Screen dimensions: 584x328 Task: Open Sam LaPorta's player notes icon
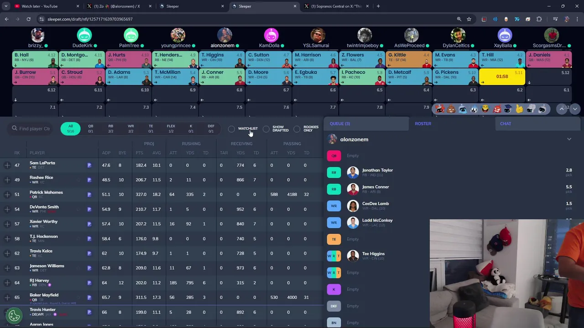click(89, 165)
